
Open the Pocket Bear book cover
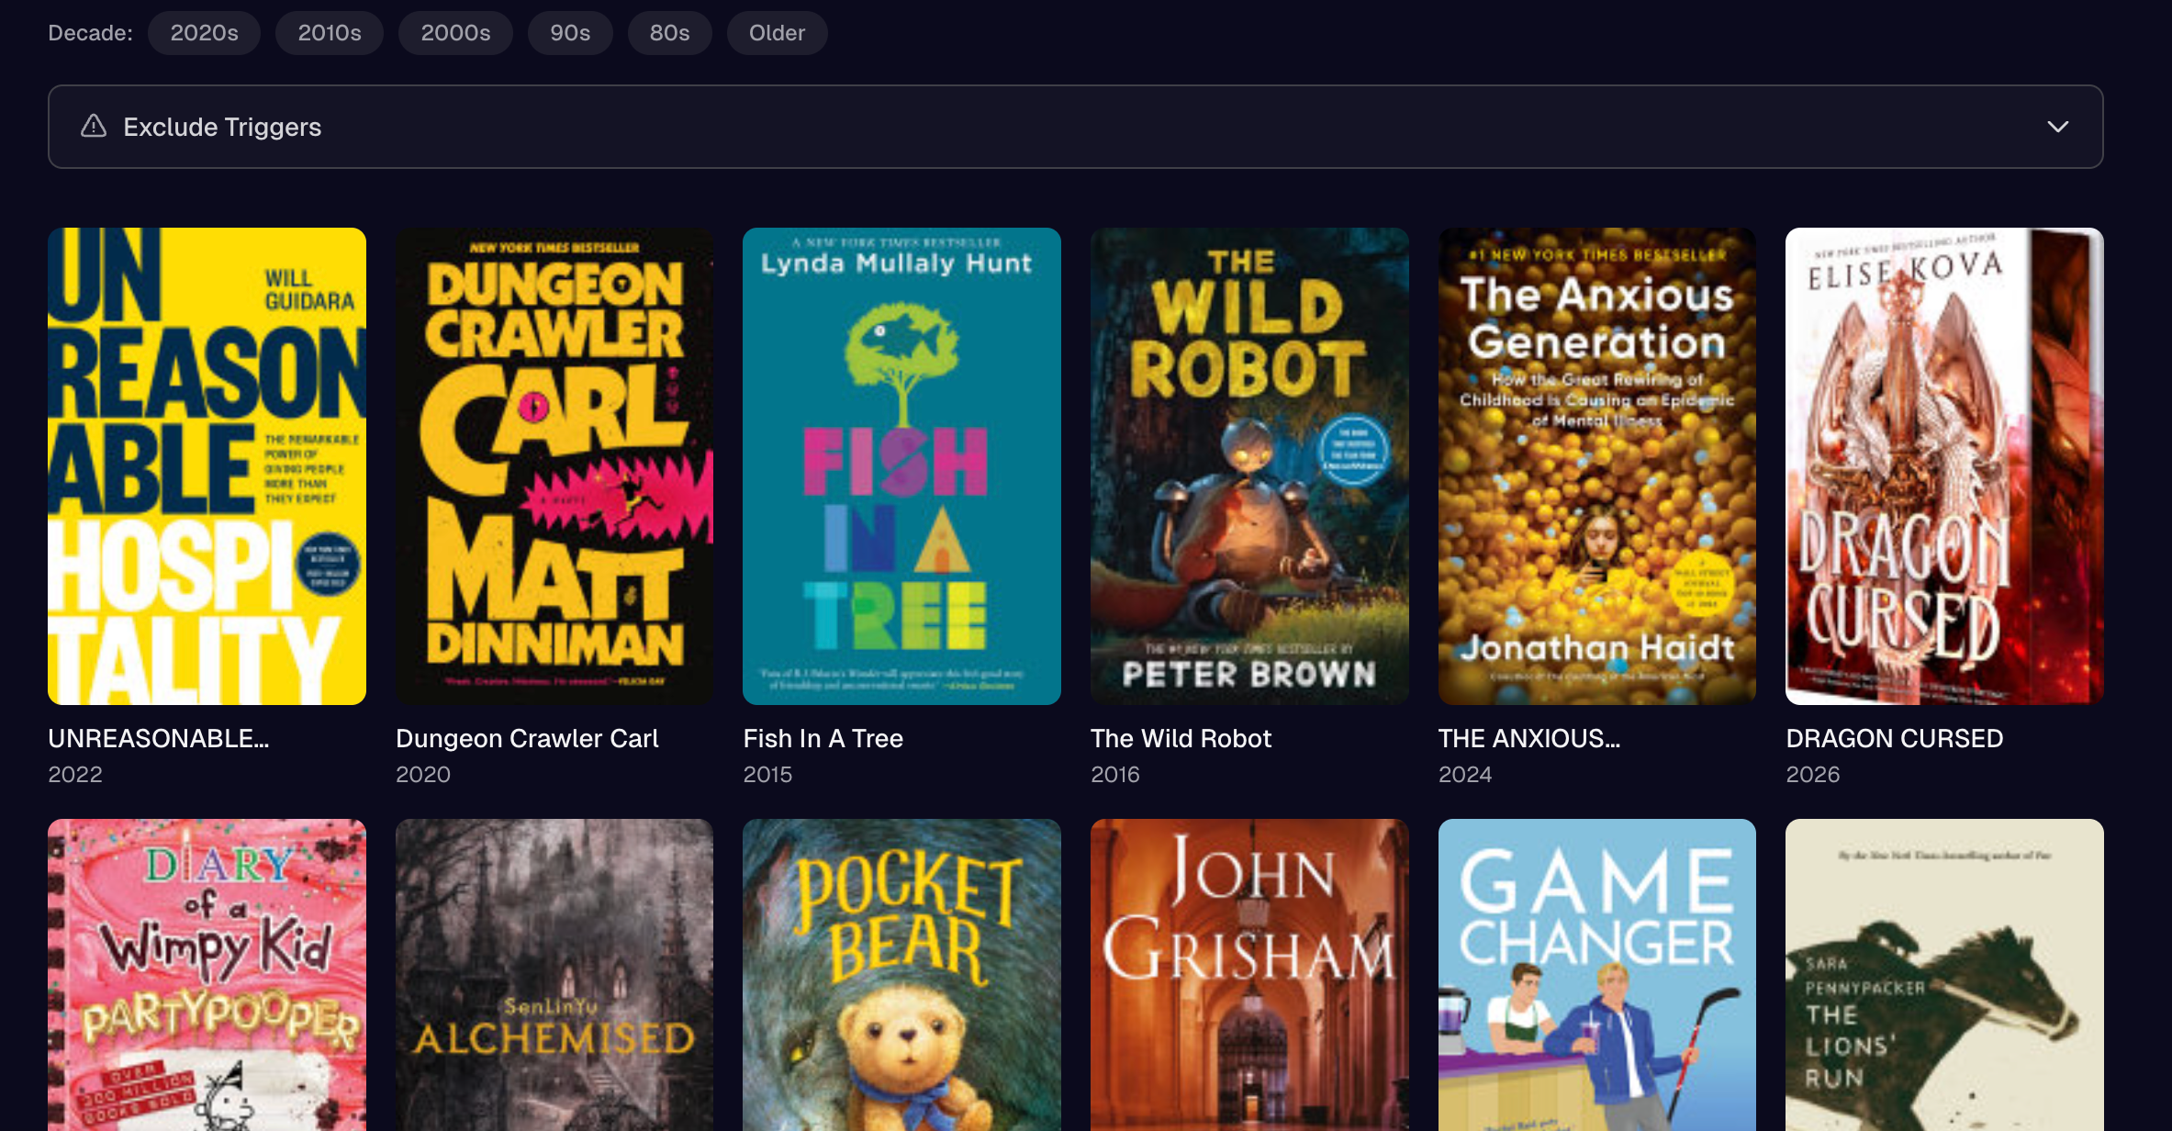(901, 973)
